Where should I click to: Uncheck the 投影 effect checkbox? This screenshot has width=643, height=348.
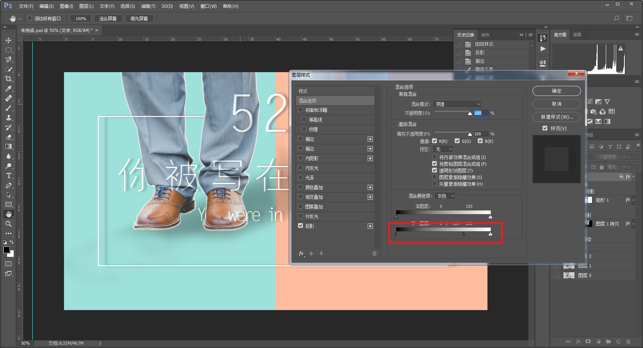(x=300, y=226)
